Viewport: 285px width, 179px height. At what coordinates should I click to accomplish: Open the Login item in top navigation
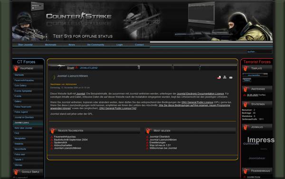coord(120,45)
